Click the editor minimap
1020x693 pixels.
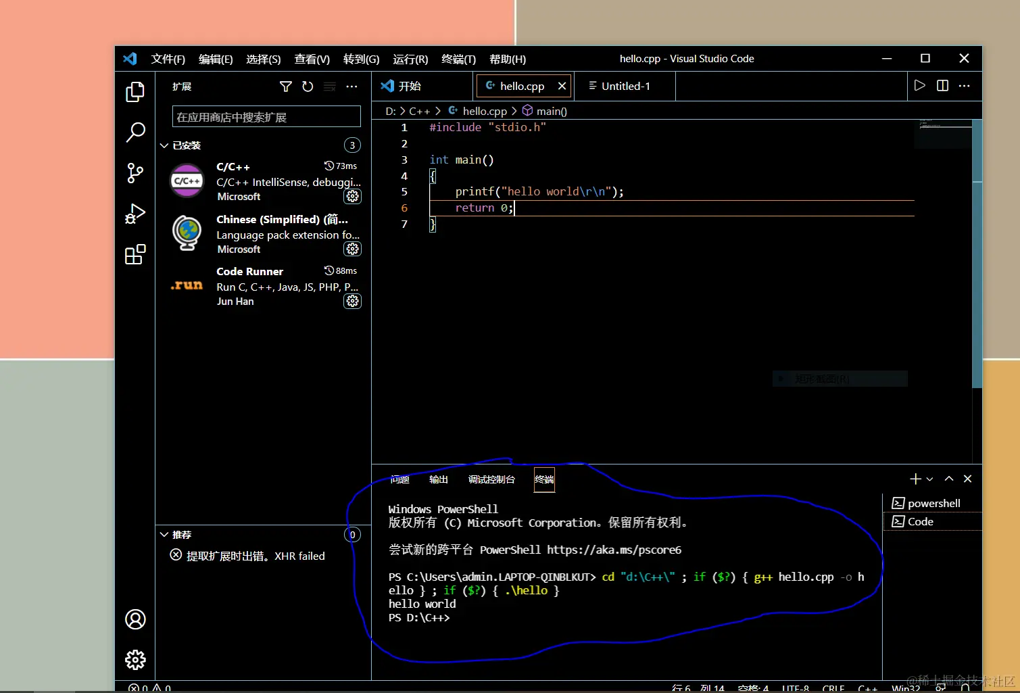point(942,134)
